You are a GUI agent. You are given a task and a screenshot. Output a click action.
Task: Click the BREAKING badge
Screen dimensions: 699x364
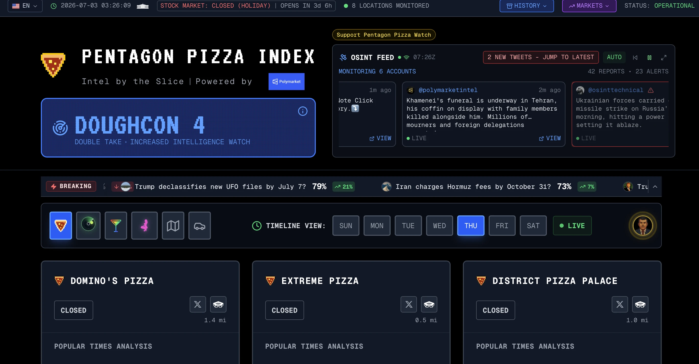[x=71, y=186]
